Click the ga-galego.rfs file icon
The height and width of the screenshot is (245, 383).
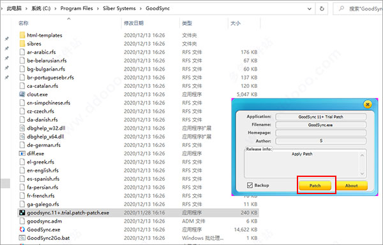coord(22,204)
